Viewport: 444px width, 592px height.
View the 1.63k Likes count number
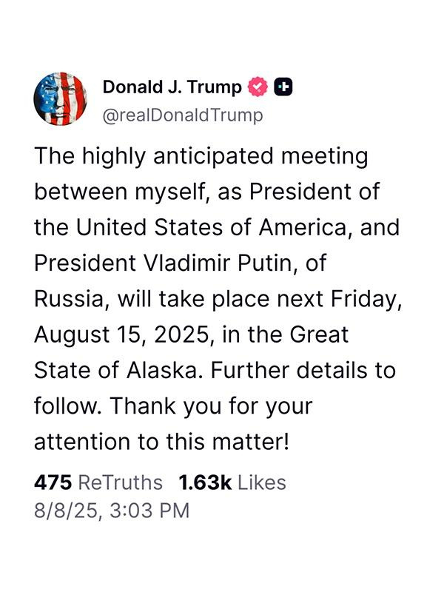point(205,482)
